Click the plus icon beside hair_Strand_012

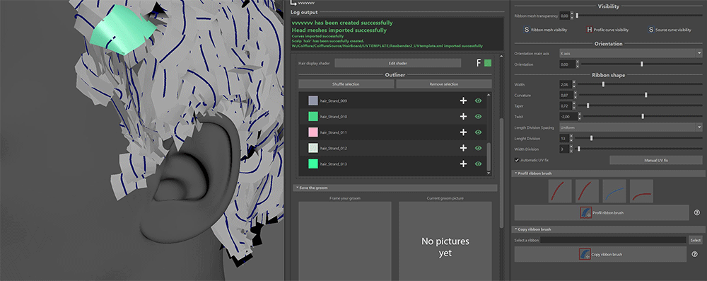click(x=463, y=148)
